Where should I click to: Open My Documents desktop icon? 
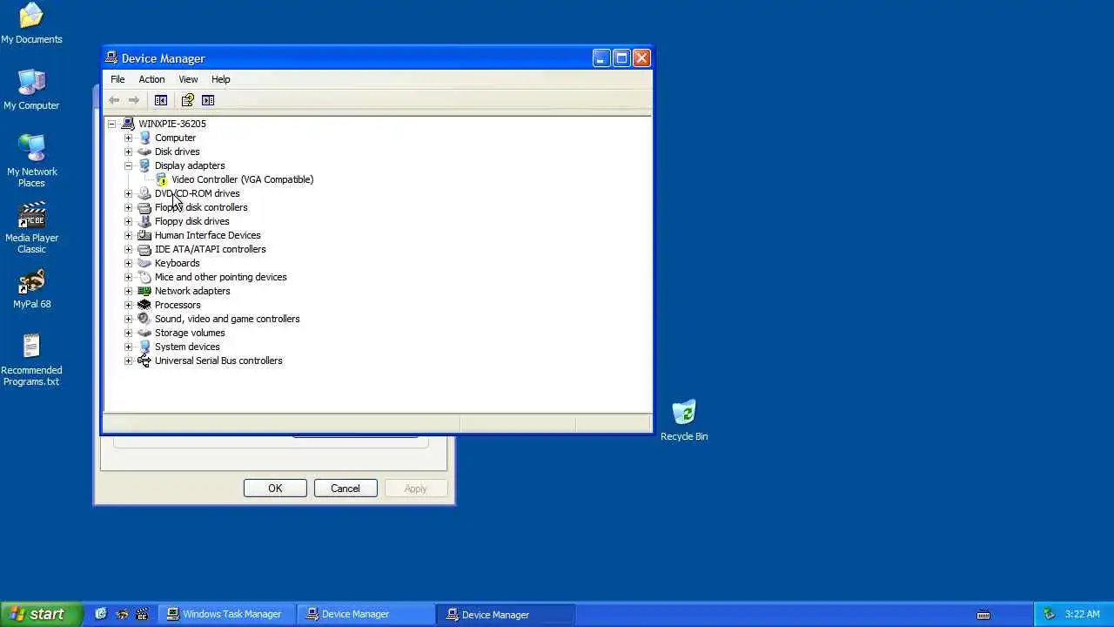[x=31, y=16]
